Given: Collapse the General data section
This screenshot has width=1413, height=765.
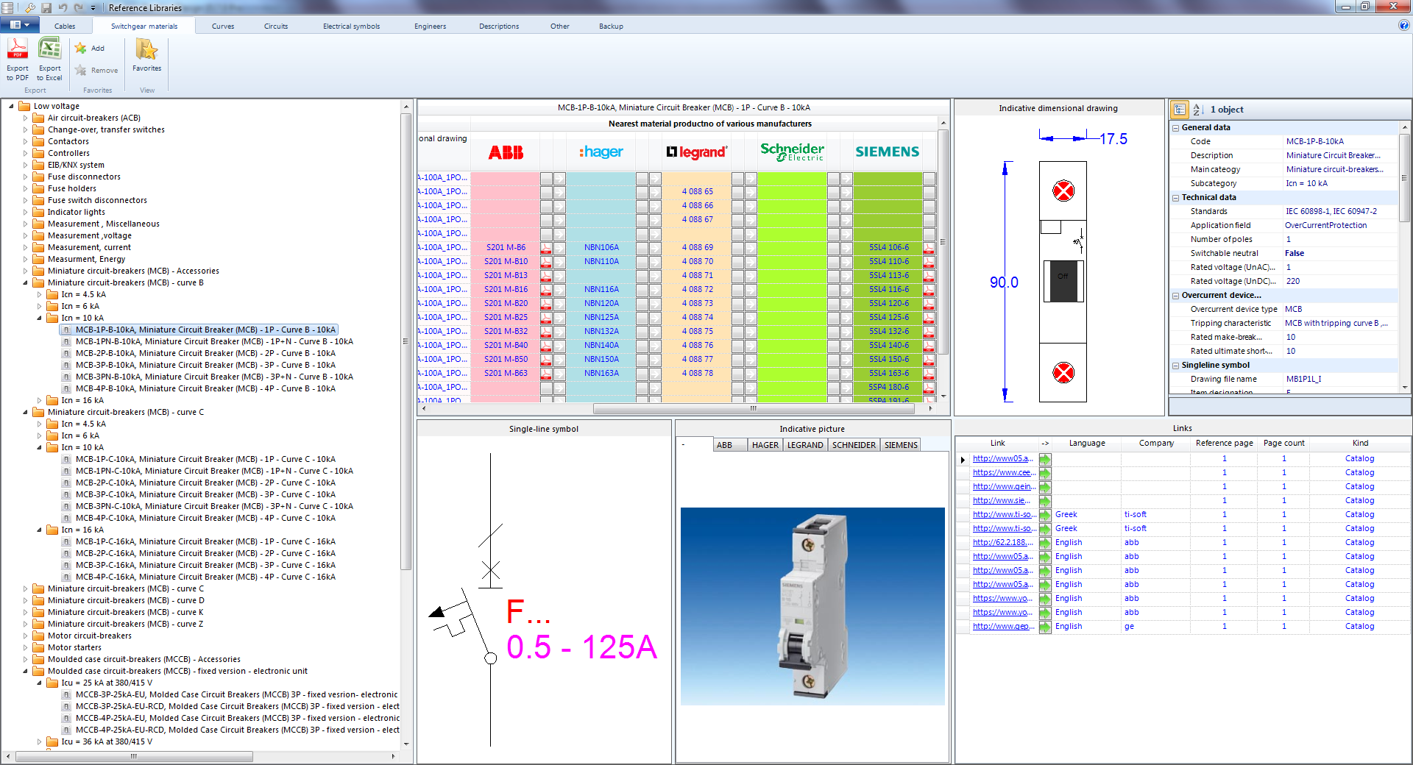Looking at the screenshot, I should pos(1175,128).
